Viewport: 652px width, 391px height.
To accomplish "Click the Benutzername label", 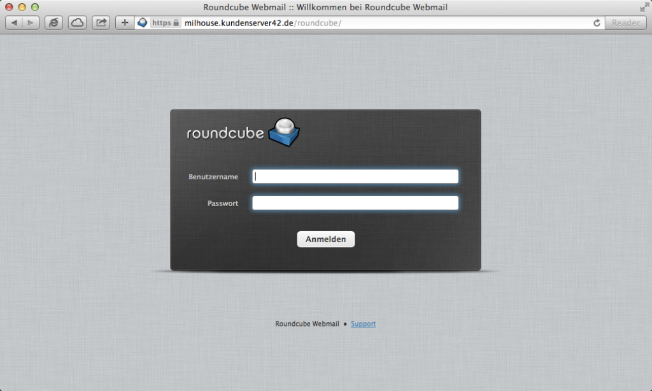I will tap(213, 177).
